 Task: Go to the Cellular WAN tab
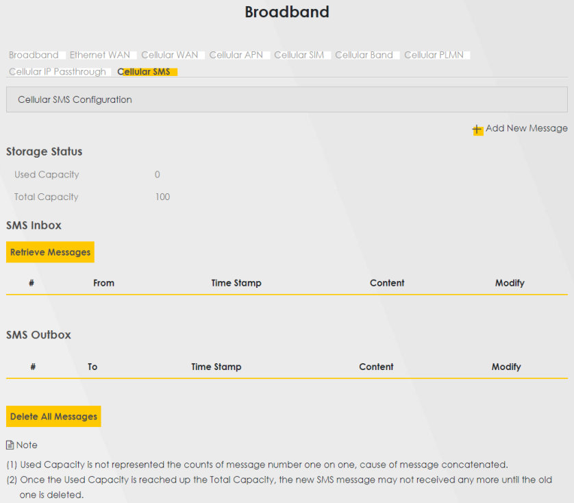pos(170,55)
